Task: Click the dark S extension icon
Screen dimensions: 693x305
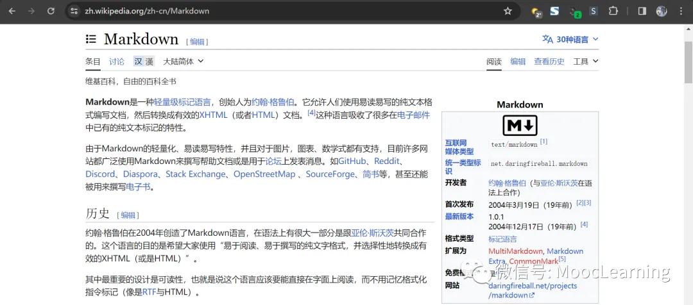Action: (594, 11)
